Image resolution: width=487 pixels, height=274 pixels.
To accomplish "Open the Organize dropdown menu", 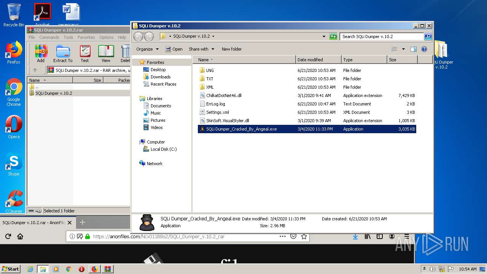I will click(147, 49).
